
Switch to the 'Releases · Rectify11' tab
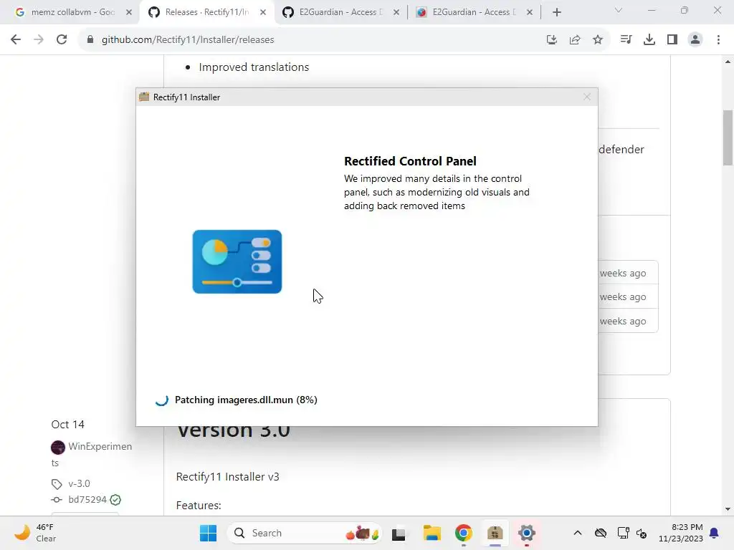[x=207, y=12]
